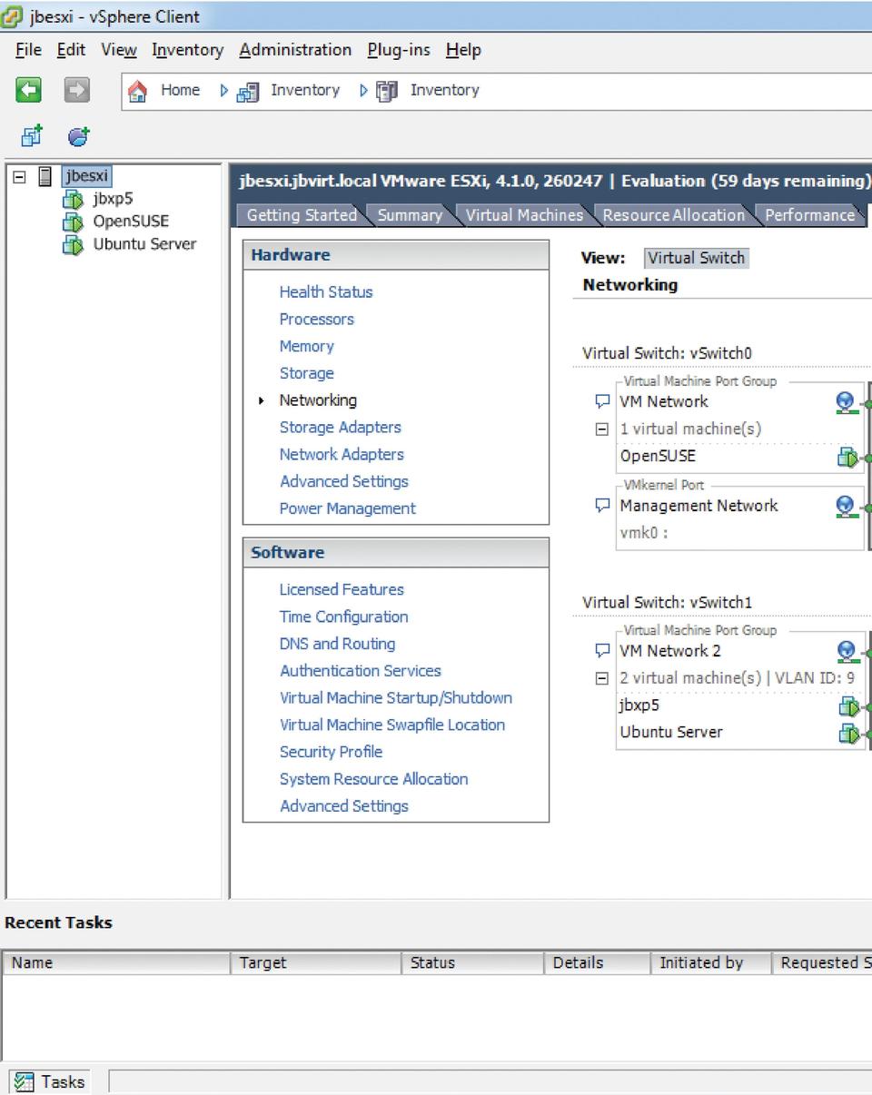The image size is (872, 1095).
Task: Click the speech bubble icon beside VM Network 2
Action: tap(601, 651)
